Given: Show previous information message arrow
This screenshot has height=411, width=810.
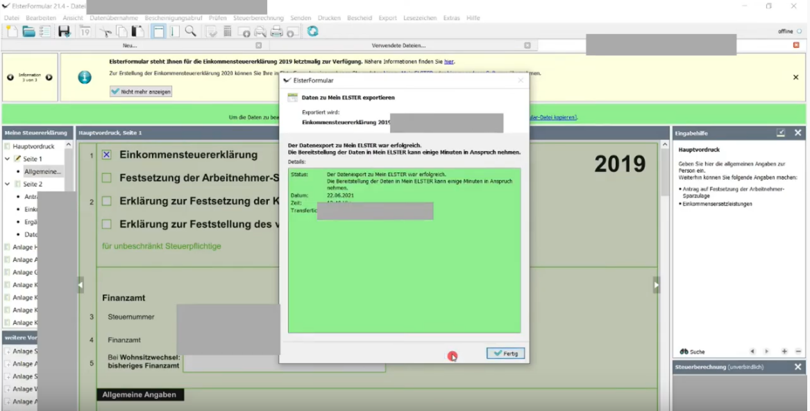Looking at the screenshot, I should coord(10,78).
